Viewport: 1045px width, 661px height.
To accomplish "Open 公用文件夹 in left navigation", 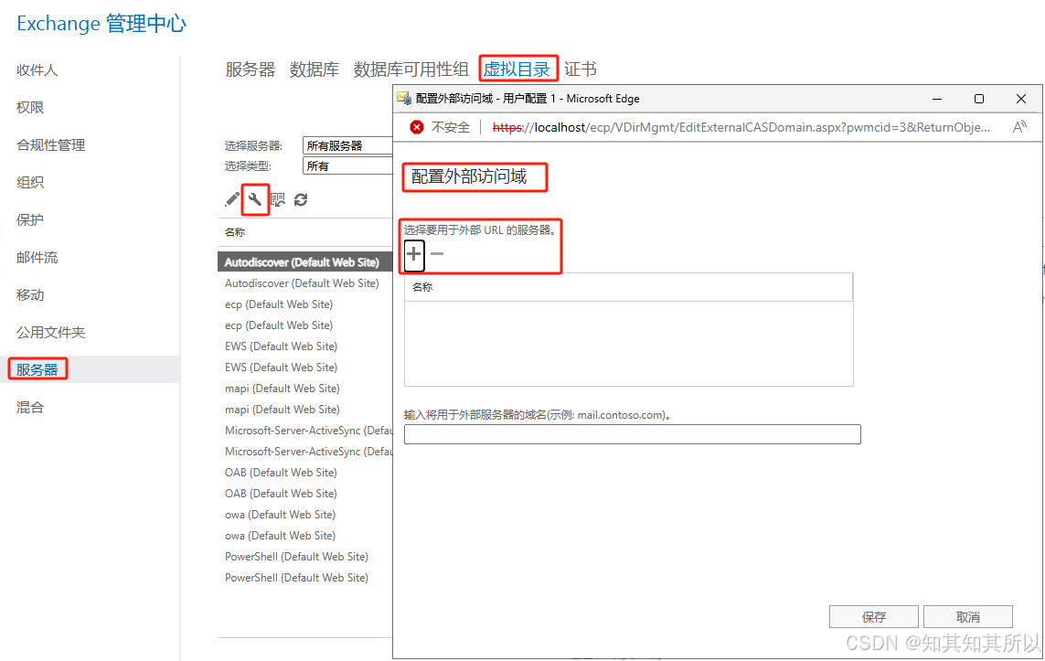I will [x=50, y=333].
